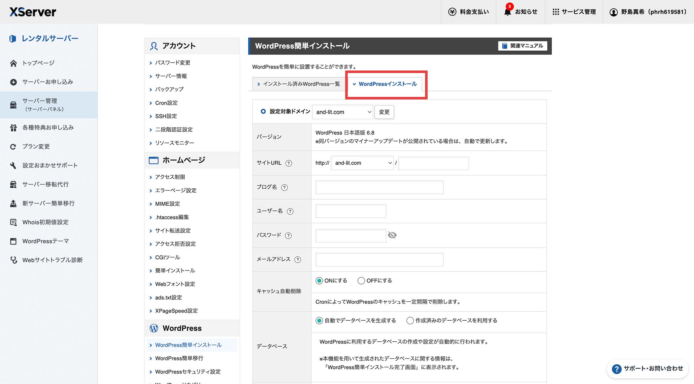Open the notifications bell icon
Screen dimensions: 694x384
tap(507, 12)
